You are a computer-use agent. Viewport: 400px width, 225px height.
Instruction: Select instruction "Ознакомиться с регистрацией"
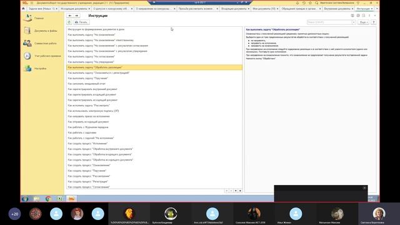coord(154,72)
